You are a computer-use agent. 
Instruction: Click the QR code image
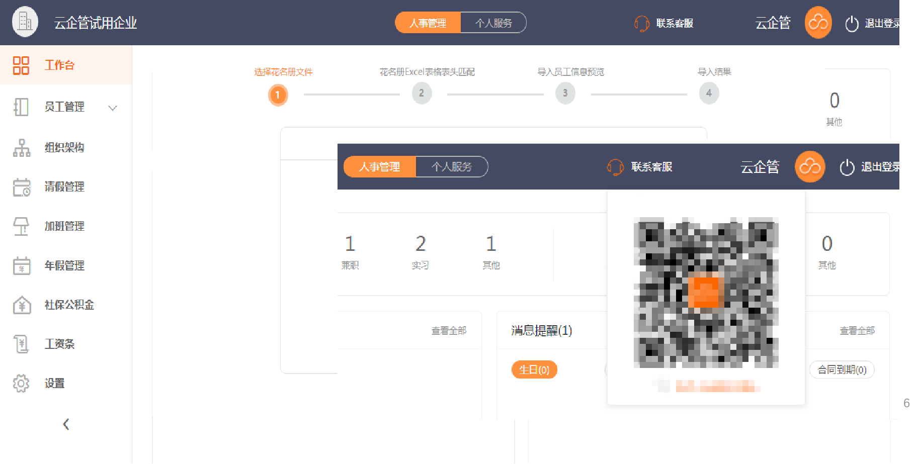click(x=706, y=293)
